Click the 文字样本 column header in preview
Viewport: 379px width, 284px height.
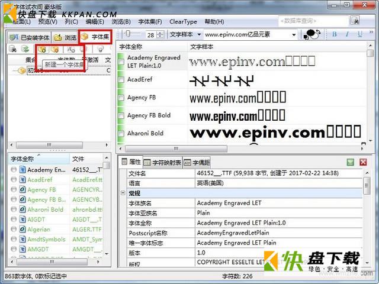tap(277, 47)
